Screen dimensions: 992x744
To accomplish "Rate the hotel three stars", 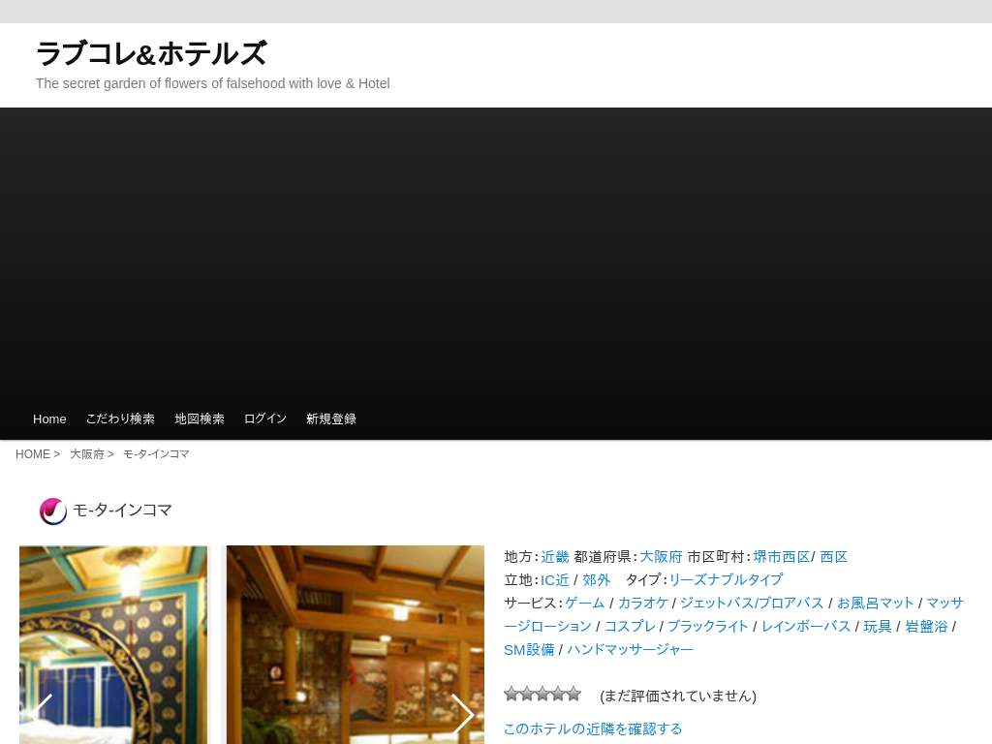I will [542, 695].
